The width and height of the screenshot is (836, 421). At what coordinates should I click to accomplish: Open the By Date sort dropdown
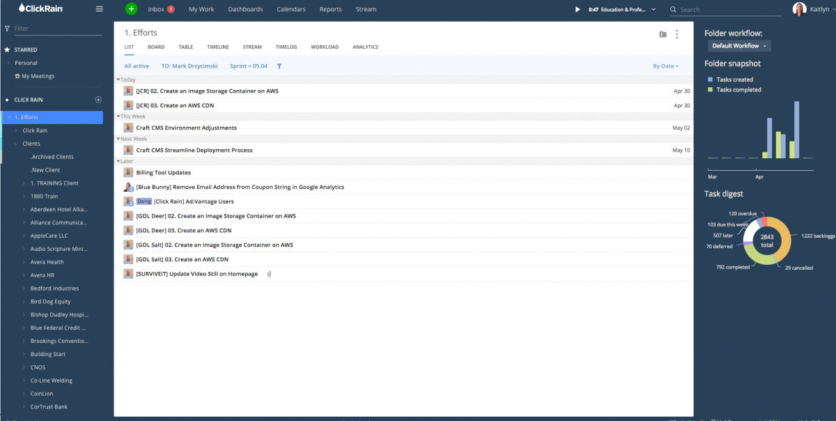pyautogui.click(x=665, y=66)
